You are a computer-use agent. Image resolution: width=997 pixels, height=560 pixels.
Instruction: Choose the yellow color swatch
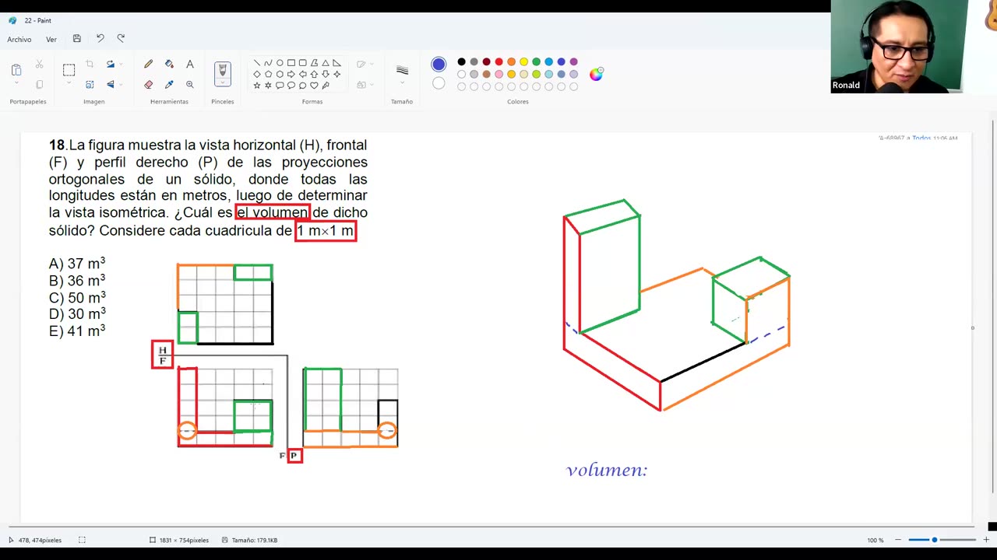[523, 61]
